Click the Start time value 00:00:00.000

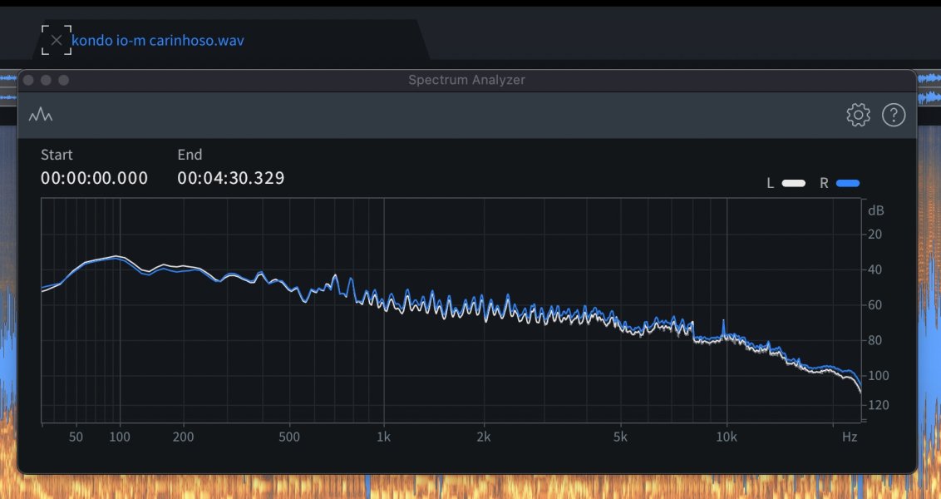94,178
